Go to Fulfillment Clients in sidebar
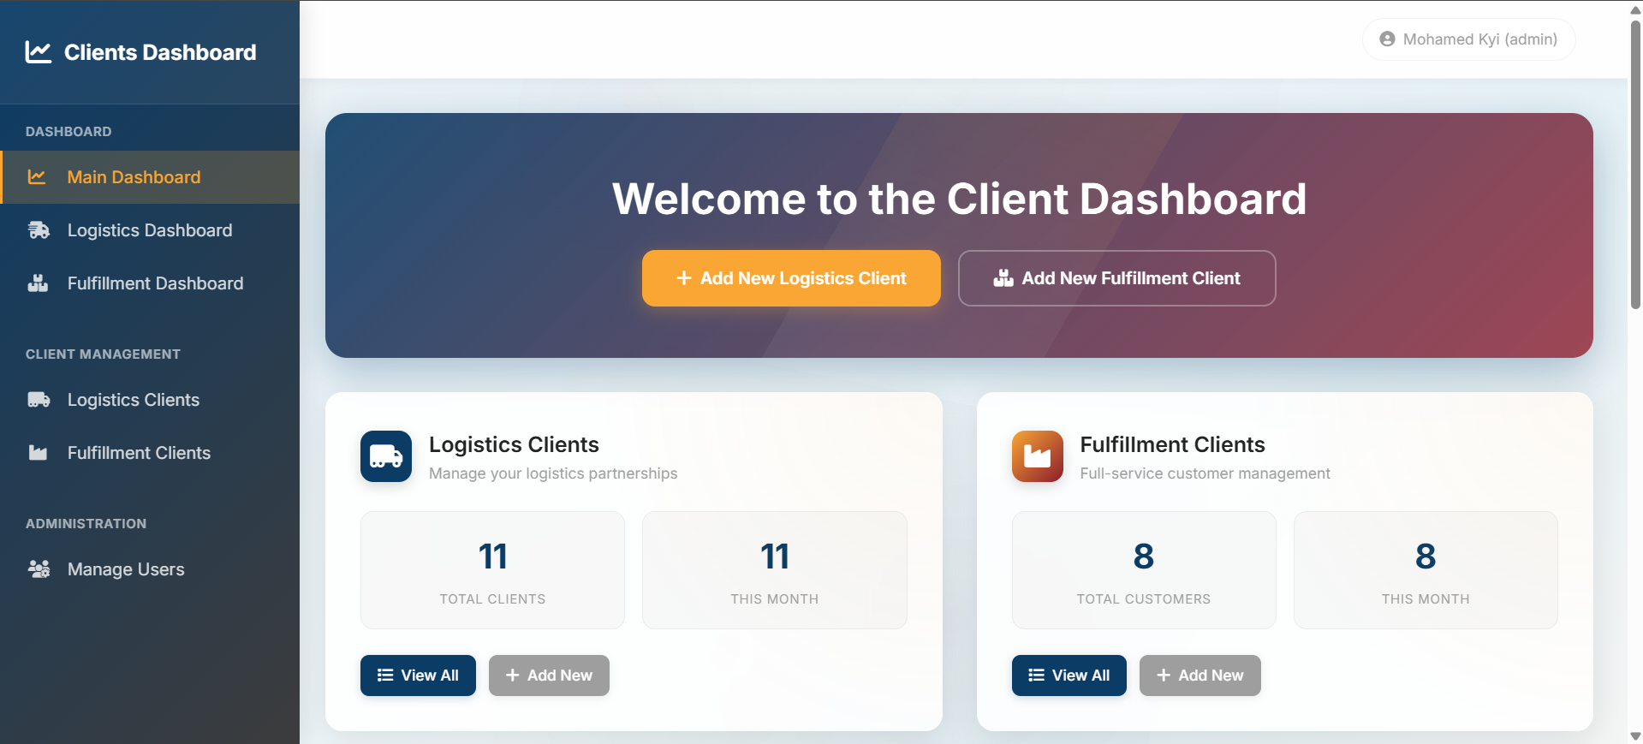This screenshot has width=1643, height=744. click(150, 453)
